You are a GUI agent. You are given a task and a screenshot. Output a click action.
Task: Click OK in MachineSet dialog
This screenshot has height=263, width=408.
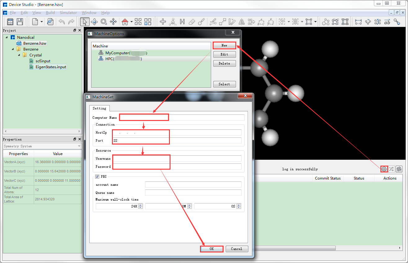(211, 249)
